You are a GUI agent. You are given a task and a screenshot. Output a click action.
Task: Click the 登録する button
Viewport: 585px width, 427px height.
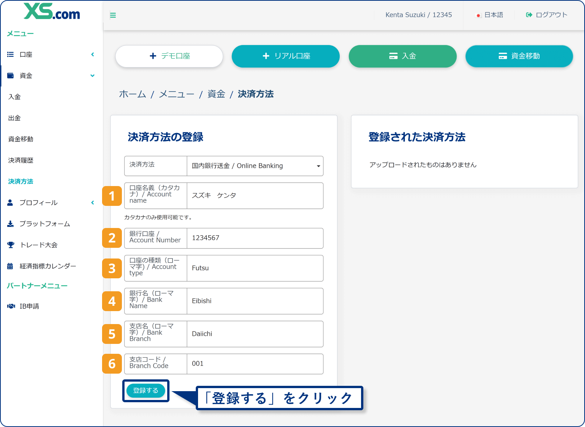coord(145,390)
